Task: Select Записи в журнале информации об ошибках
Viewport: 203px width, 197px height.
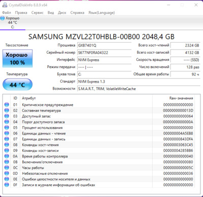Action: point(58,185)
